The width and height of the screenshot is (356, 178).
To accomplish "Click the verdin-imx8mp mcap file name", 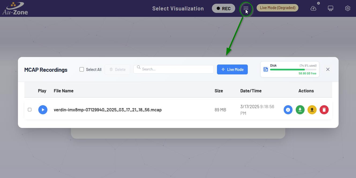I will point(108,110).
